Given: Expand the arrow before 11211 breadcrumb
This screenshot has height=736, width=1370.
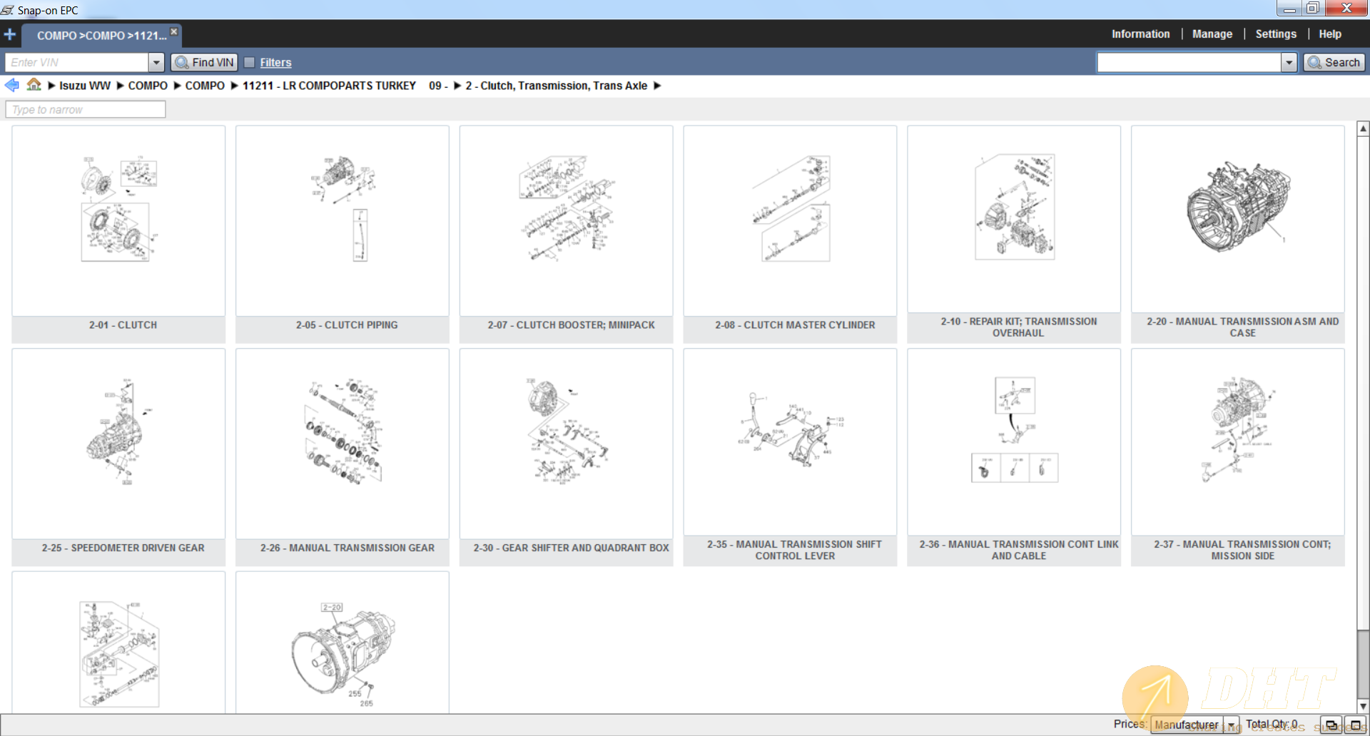Looking at the screenshot, I should click(234, 86).
